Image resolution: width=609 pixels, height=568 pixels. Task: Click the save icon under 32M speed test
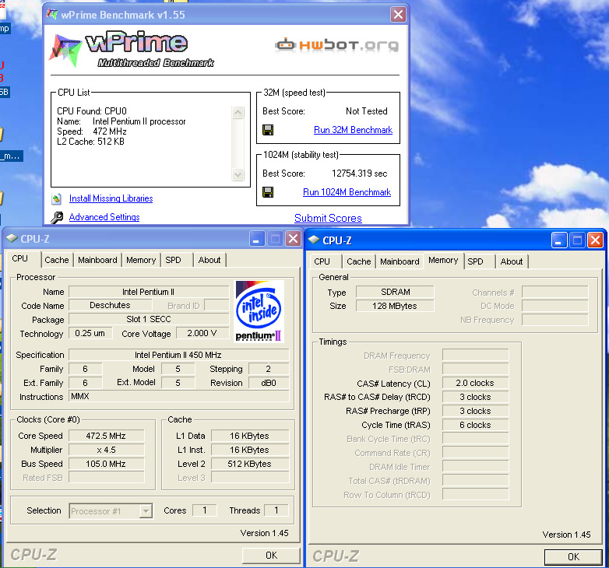coord(268,130)
